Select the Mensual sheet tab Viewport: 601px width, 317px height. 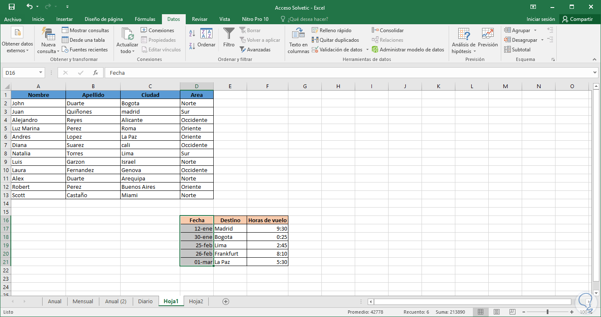click(x=83, y=301)
